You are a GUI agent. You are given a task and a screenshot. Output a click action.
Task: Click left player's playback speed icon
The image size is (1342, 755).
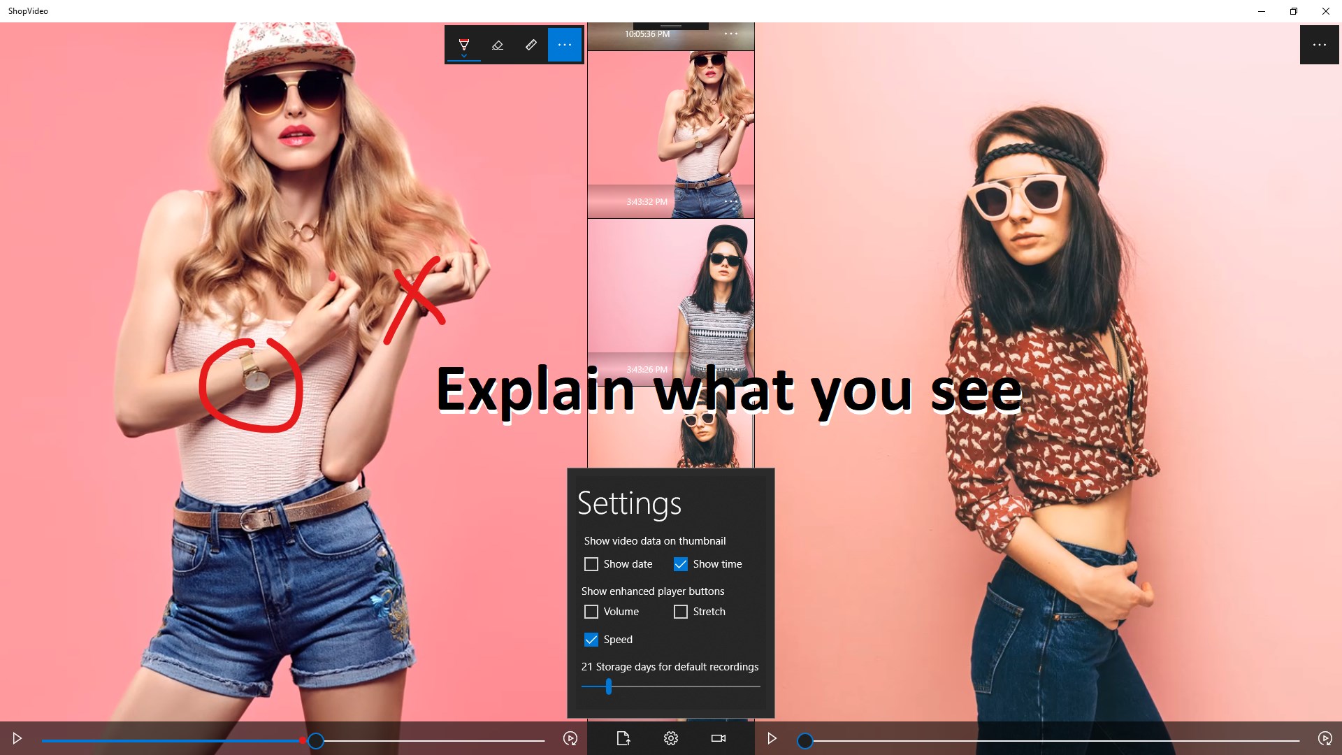coord(570,738)
